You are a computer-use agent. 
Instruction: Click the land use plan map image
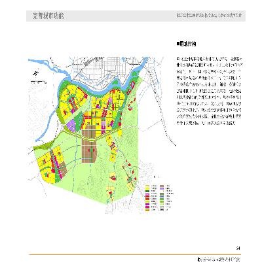(102, 135)
